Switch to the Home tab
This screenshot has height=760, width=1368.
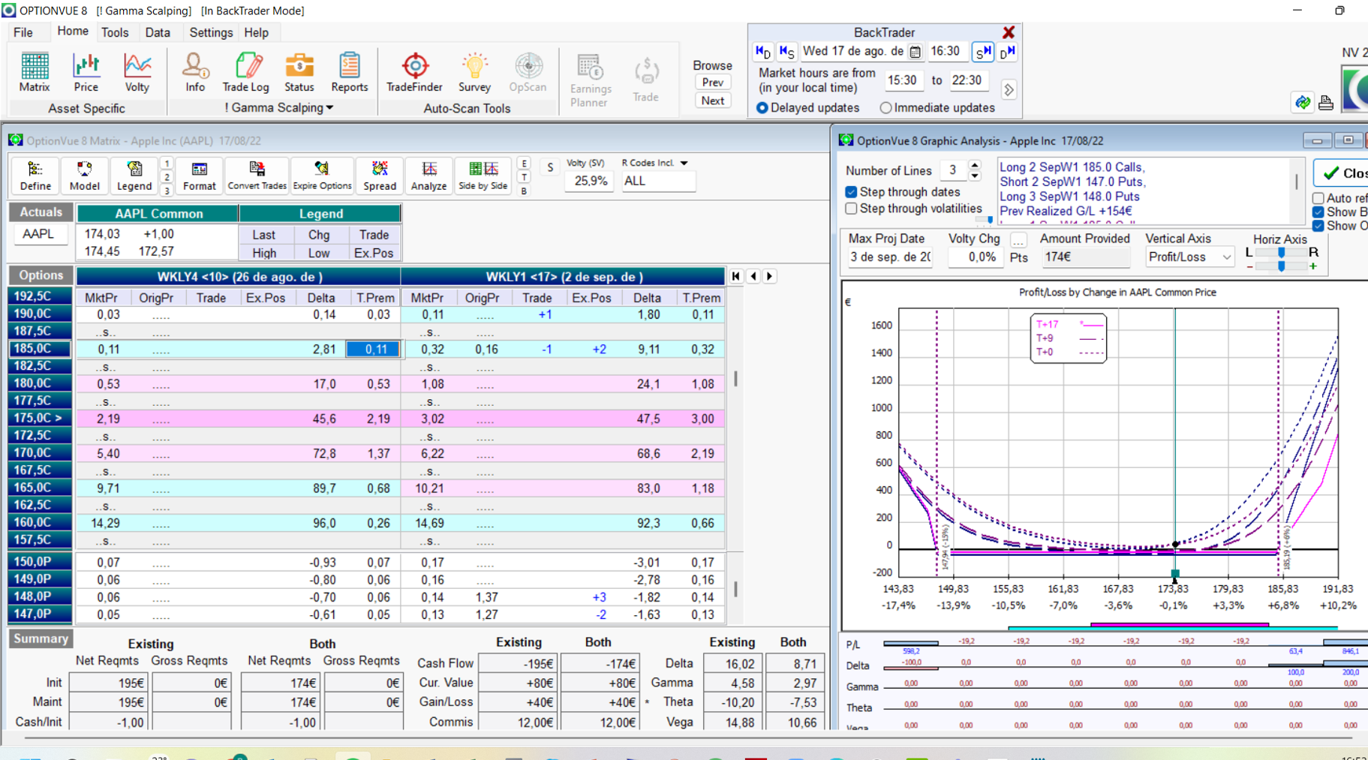tap(73, 32)
